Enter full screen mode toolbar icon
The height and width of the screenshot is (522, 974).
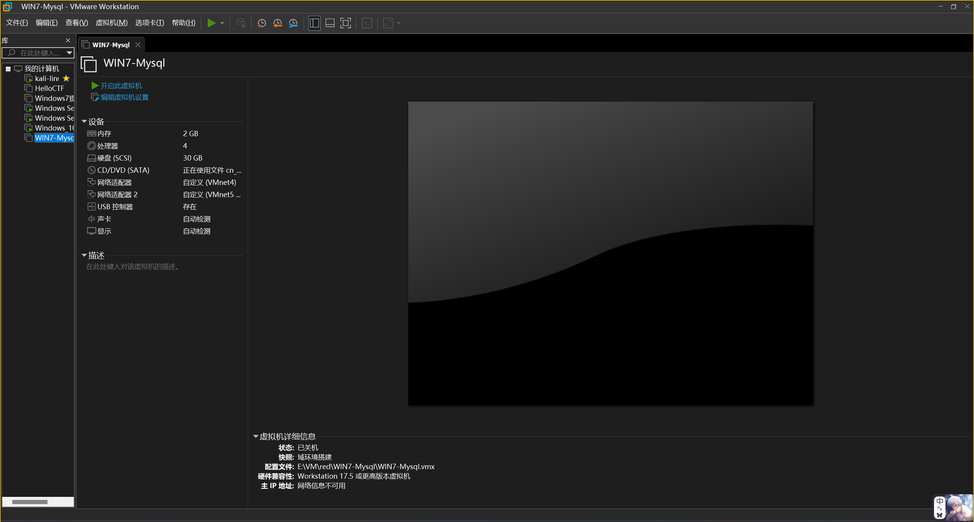tap(345, 23)
